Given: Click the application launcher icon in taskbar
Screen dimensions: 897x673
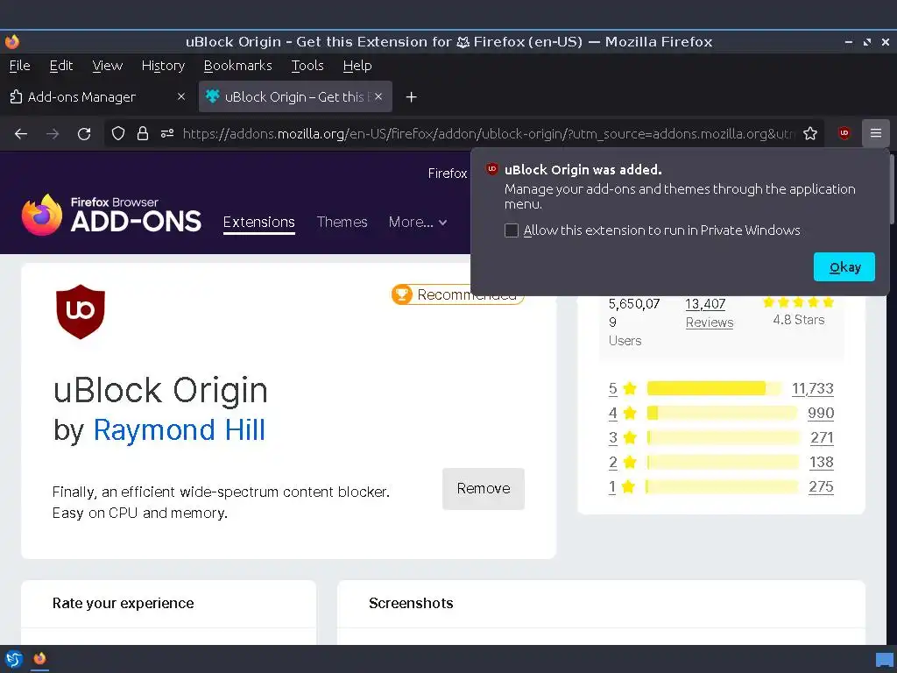Looking at the screenshot, I should click(14, 659).
